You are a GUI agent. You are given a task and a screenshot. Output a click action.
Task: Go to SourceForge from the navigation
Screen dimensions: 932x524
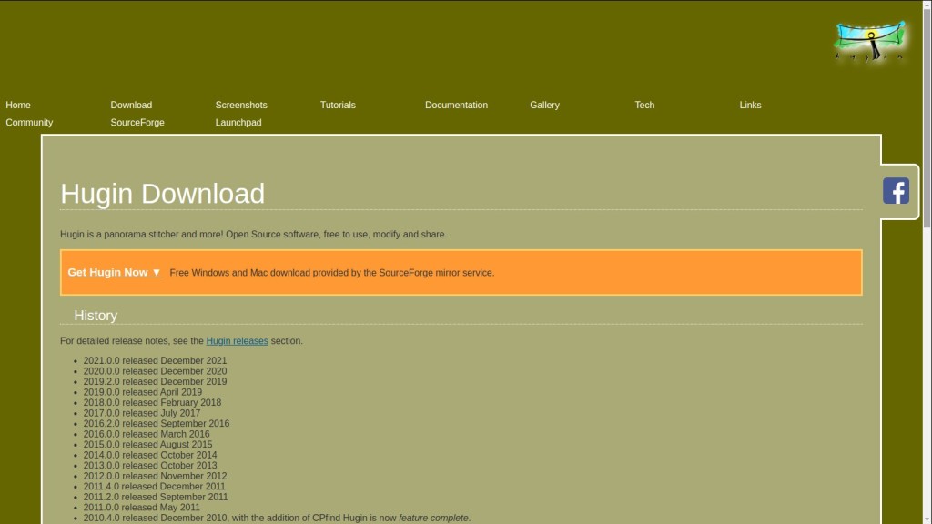coord(137,123)
